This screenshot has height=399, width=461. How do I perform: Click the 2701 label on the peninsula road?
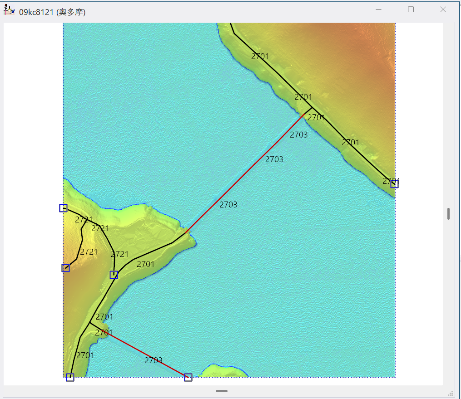pos(145,264)
